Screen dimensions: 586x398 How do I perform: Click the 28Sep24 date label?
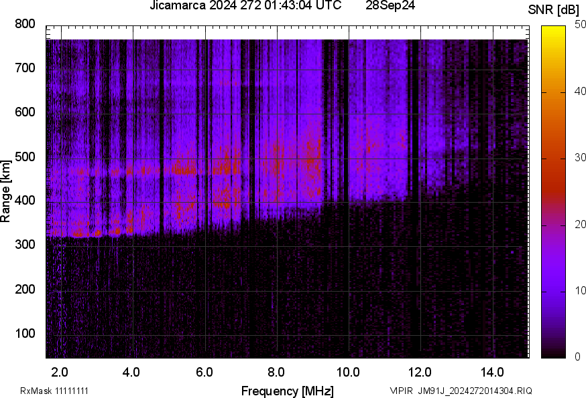[x=390, y=7]
